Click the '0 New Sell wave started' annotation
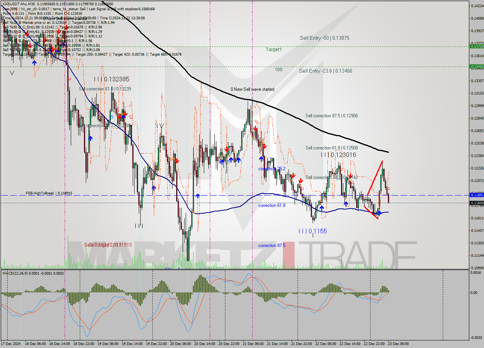Image resolution: width=484 pixels, height=348 pixels. coord(253,89)
